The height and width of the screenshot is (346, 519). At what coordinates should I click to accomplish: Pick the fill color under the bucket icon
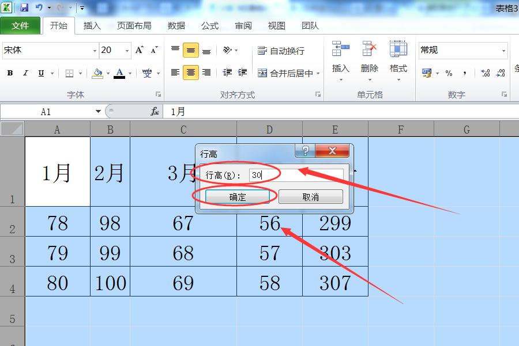(x=98, y=73)
